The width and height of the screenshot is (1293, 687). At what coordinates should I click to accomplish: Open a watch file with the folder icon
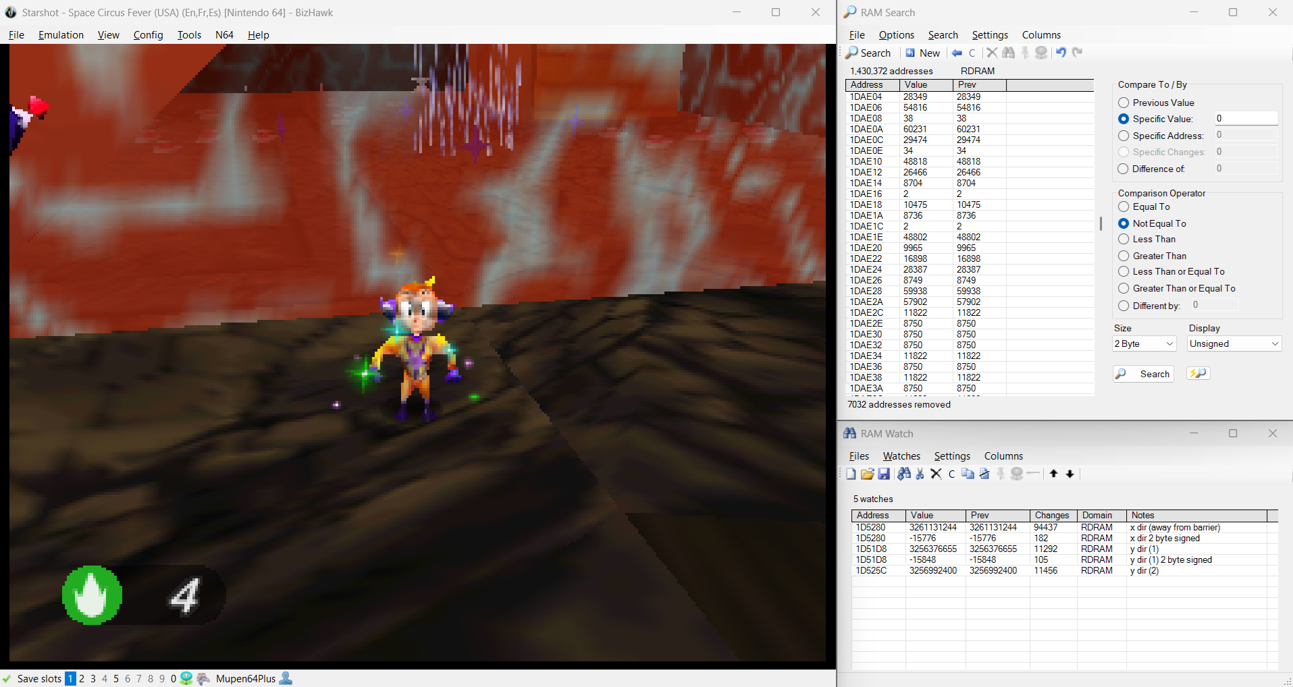tap(868, 474)
